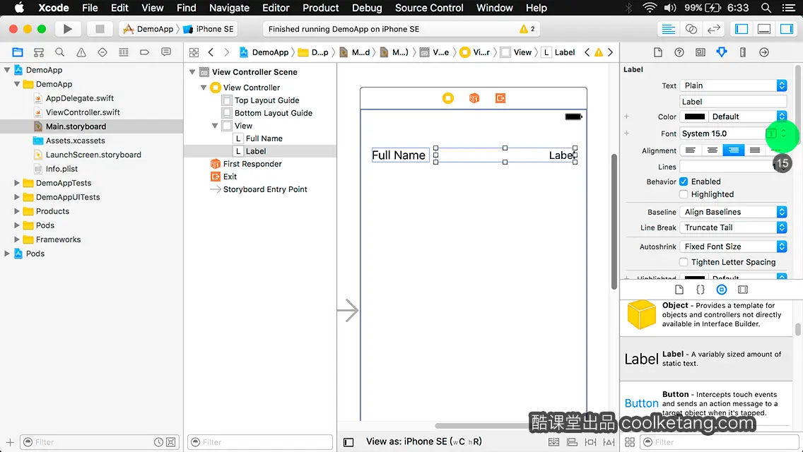
Task: Open the Attributes inspector
Action: [x=722, y=52]
